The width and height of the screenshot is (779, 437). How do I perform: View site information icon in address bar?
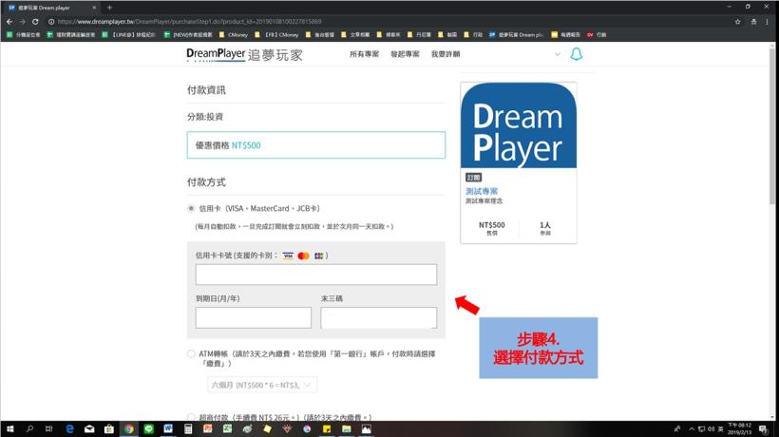pos(51,22)
